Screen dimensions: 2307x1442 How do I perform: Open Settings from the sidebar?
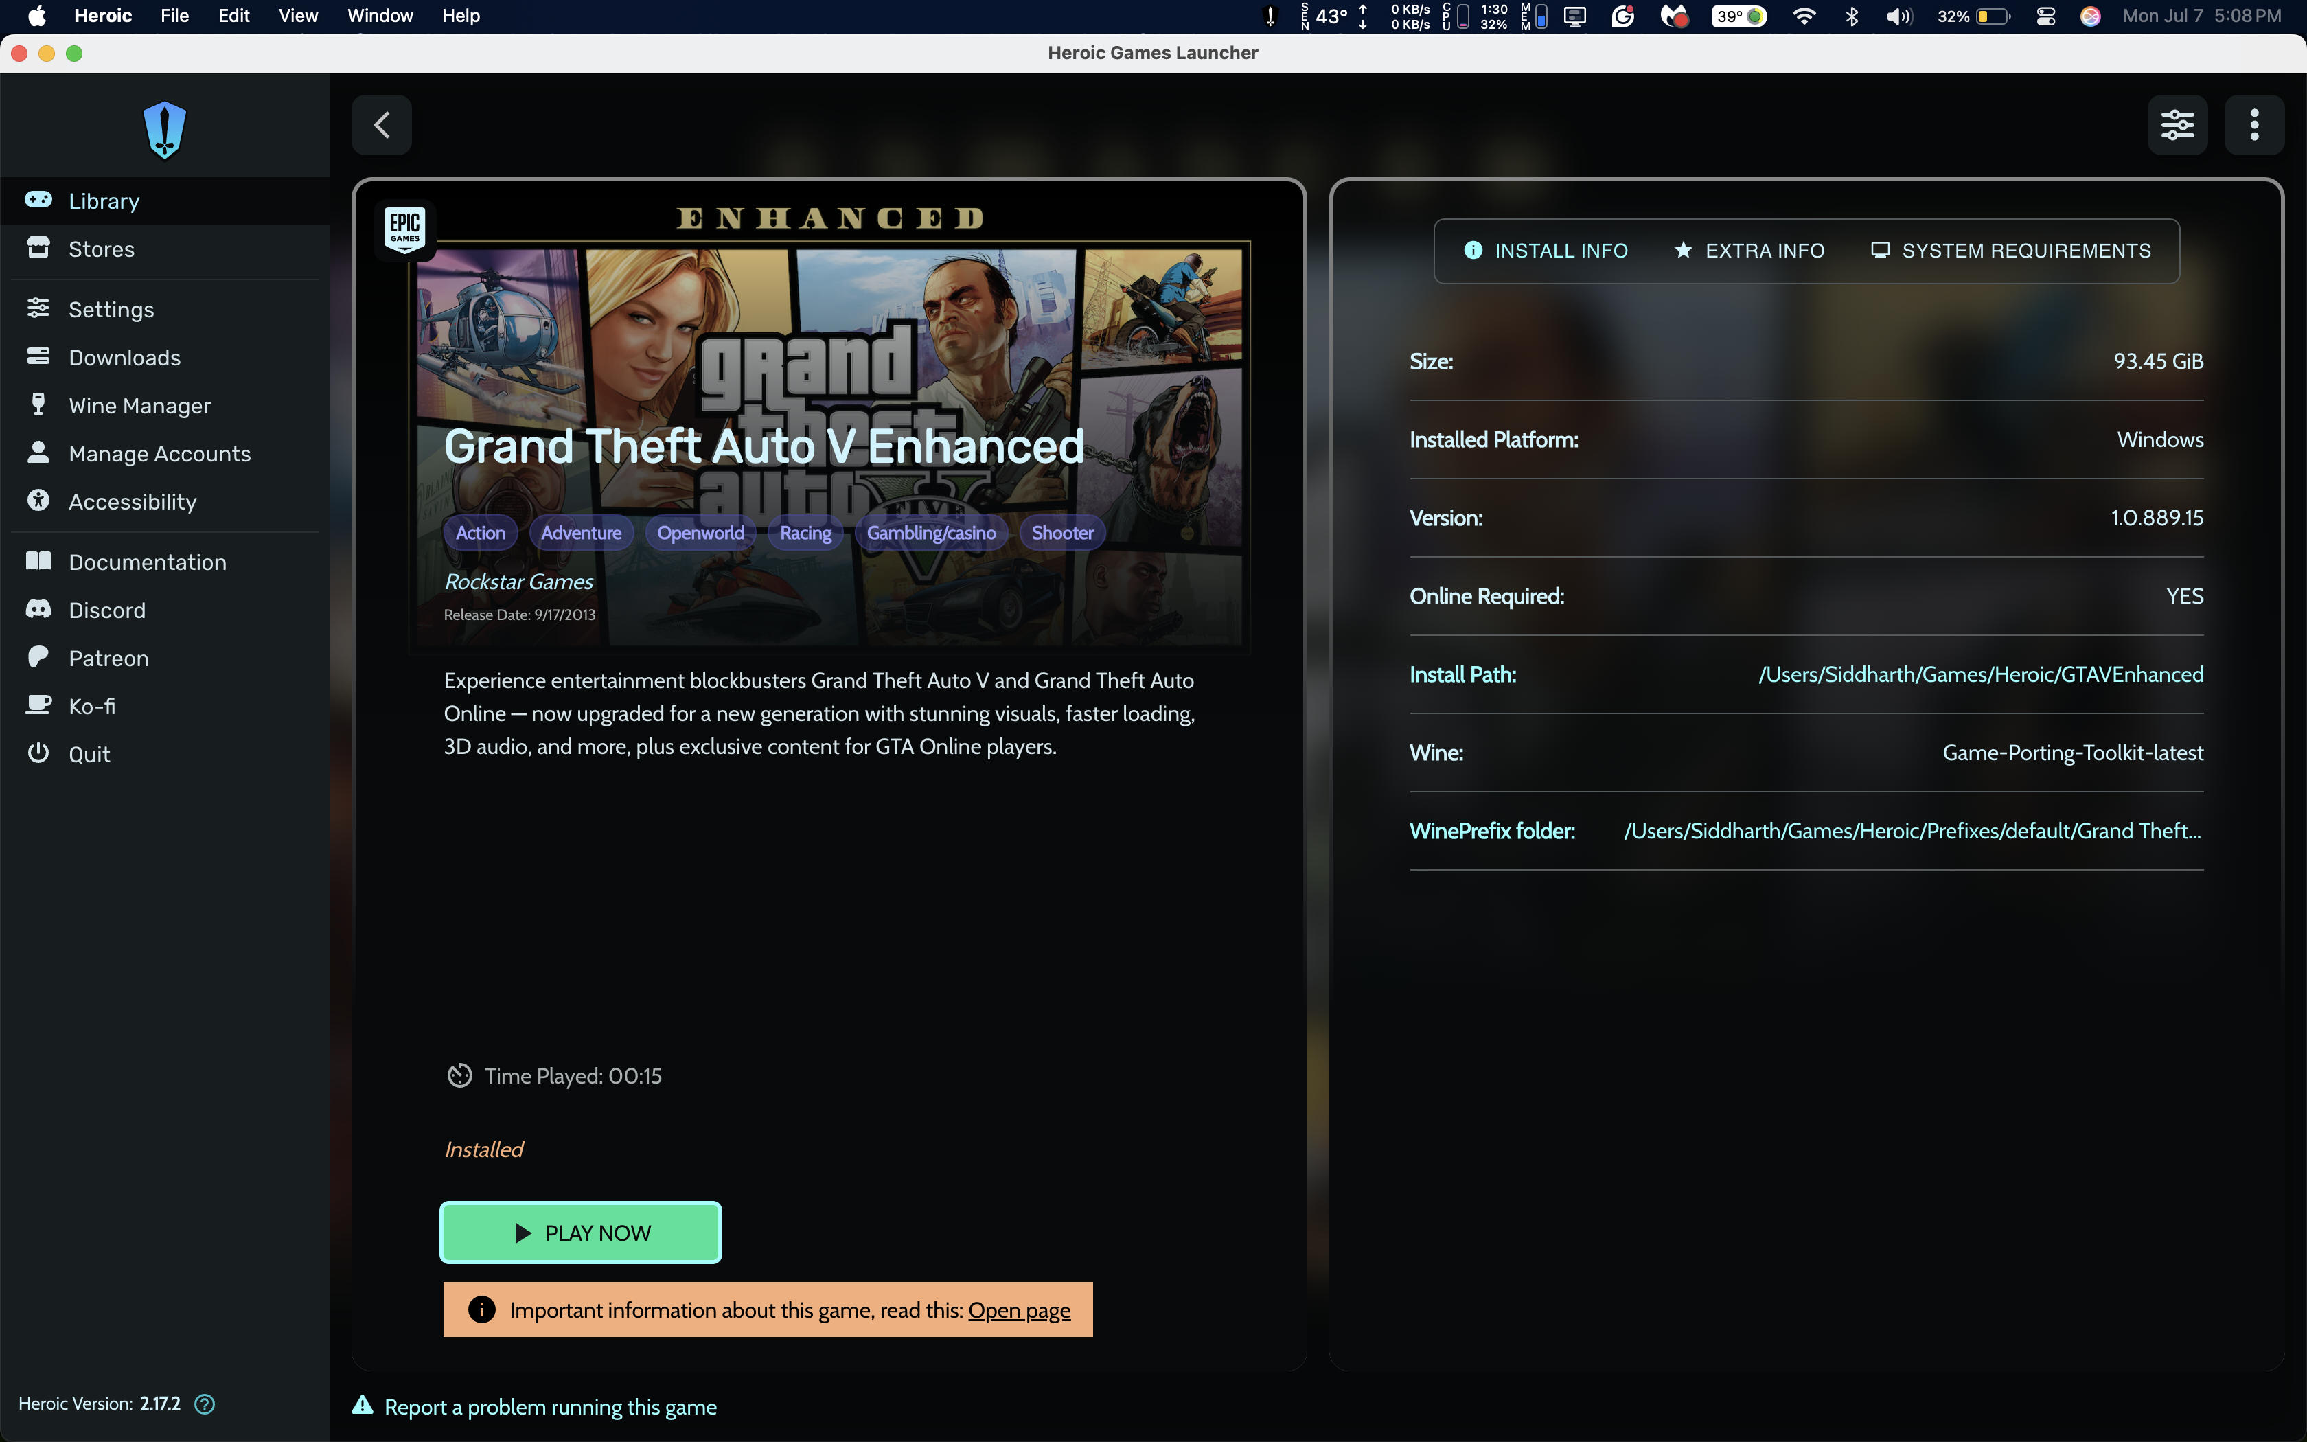pyautogui.click(x=164, y=309)
